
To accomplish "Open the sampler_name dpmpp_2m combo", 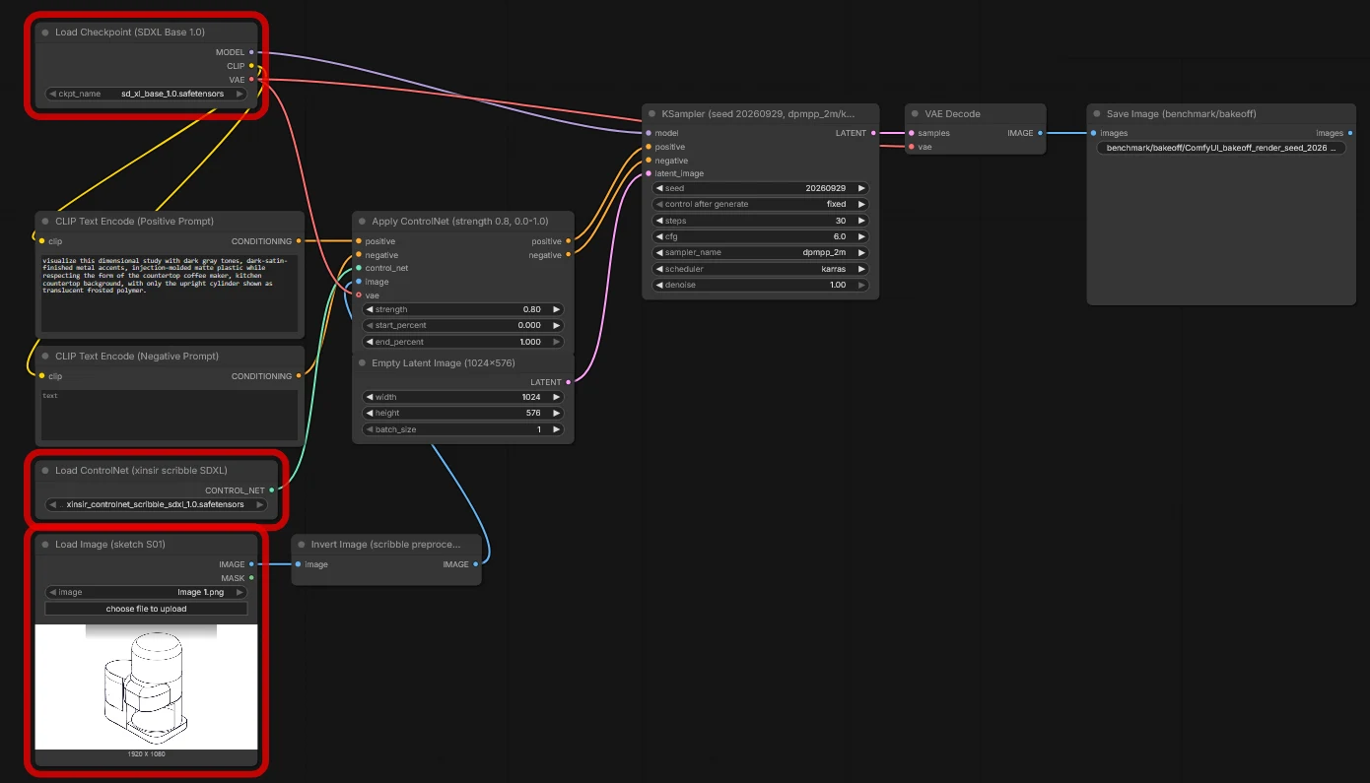I will click(760, 252).
